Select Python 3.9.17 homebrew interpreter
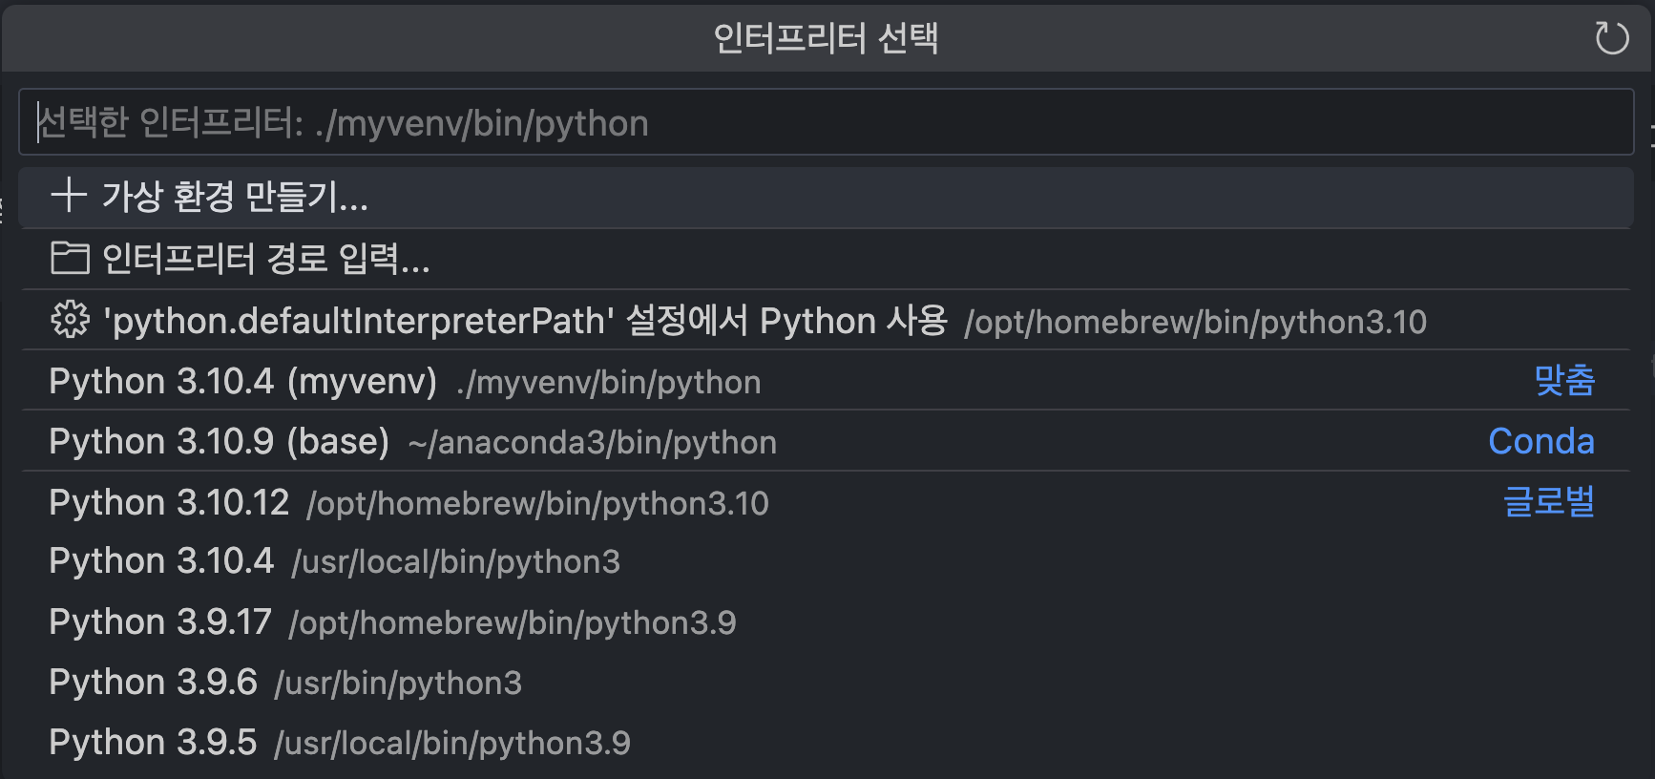 (827, 622)
